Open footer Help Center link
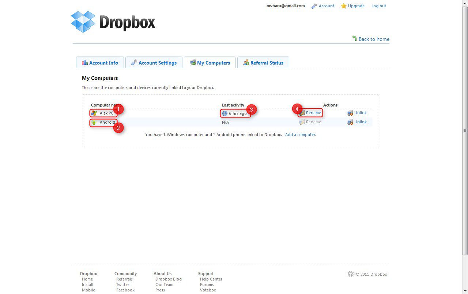 click(x=211, y=279)
